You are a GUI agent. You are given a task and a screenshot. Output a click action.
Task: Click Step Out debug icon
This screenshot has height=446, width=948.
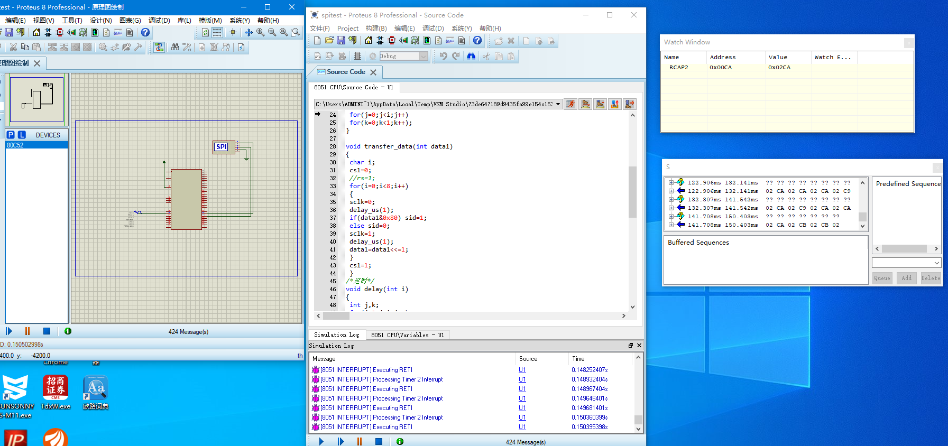(615, 104)
